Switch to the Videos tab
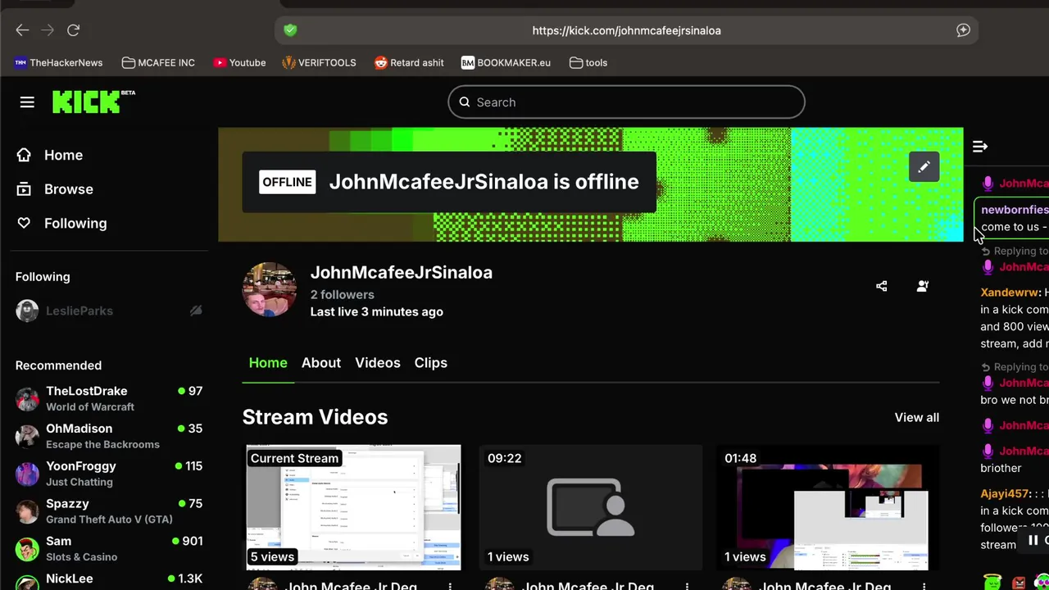 coord(378,363)
